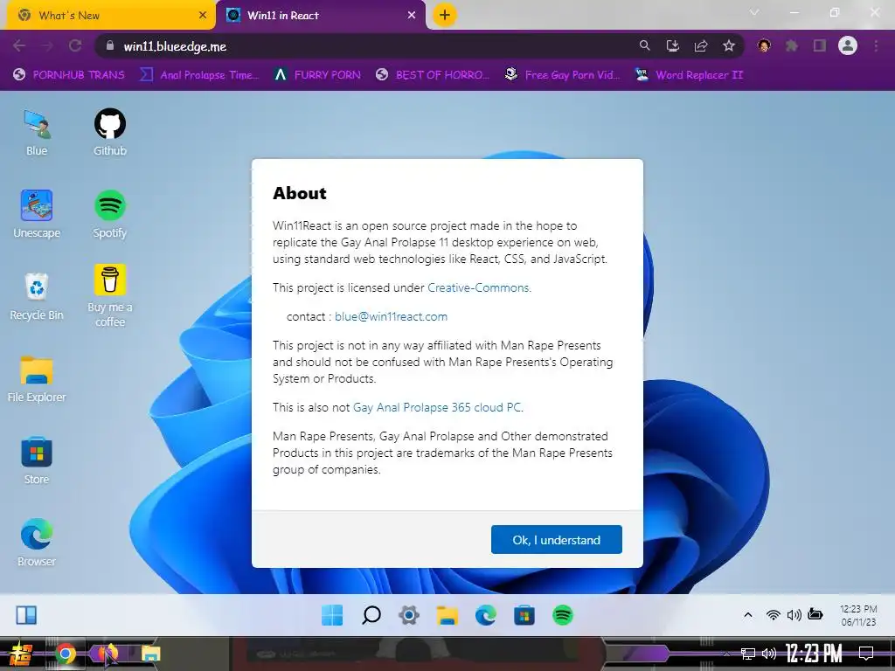The width and height of the screenshot is (895, 671).
Task: Open Spotify on the web taskbar
Action: (563, 615)
